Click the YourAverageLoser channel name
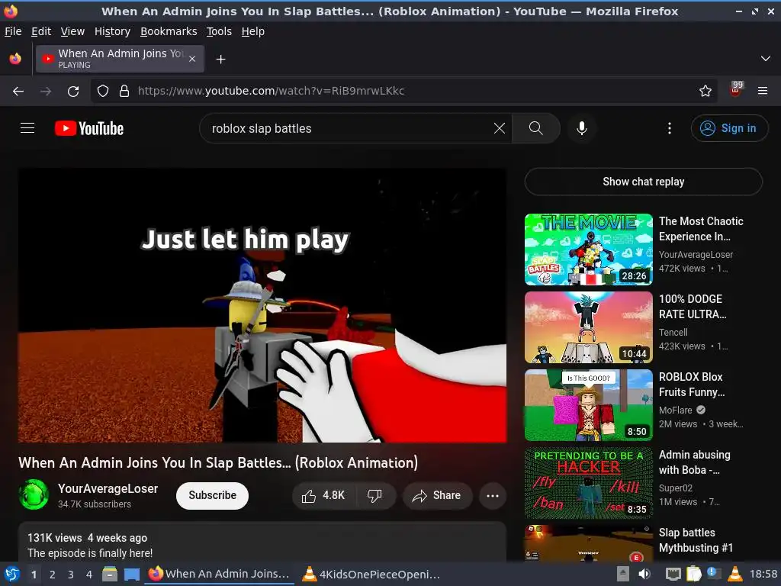Image resolution: width=781 pixels, height=586 pixels. 108,488
